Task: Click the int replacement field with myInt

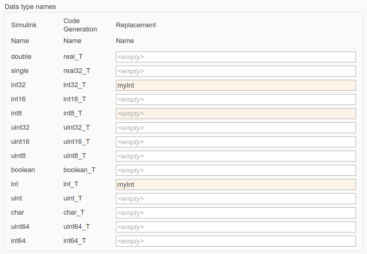Action: point(235,184)
